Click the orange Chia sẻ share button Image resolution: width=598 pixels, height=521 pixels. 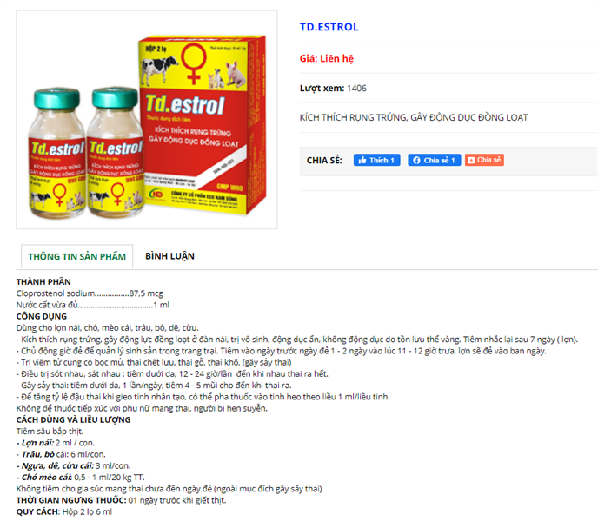point(484,160)
